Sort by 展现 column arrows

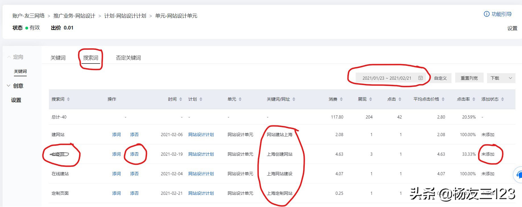click(370, 99)
